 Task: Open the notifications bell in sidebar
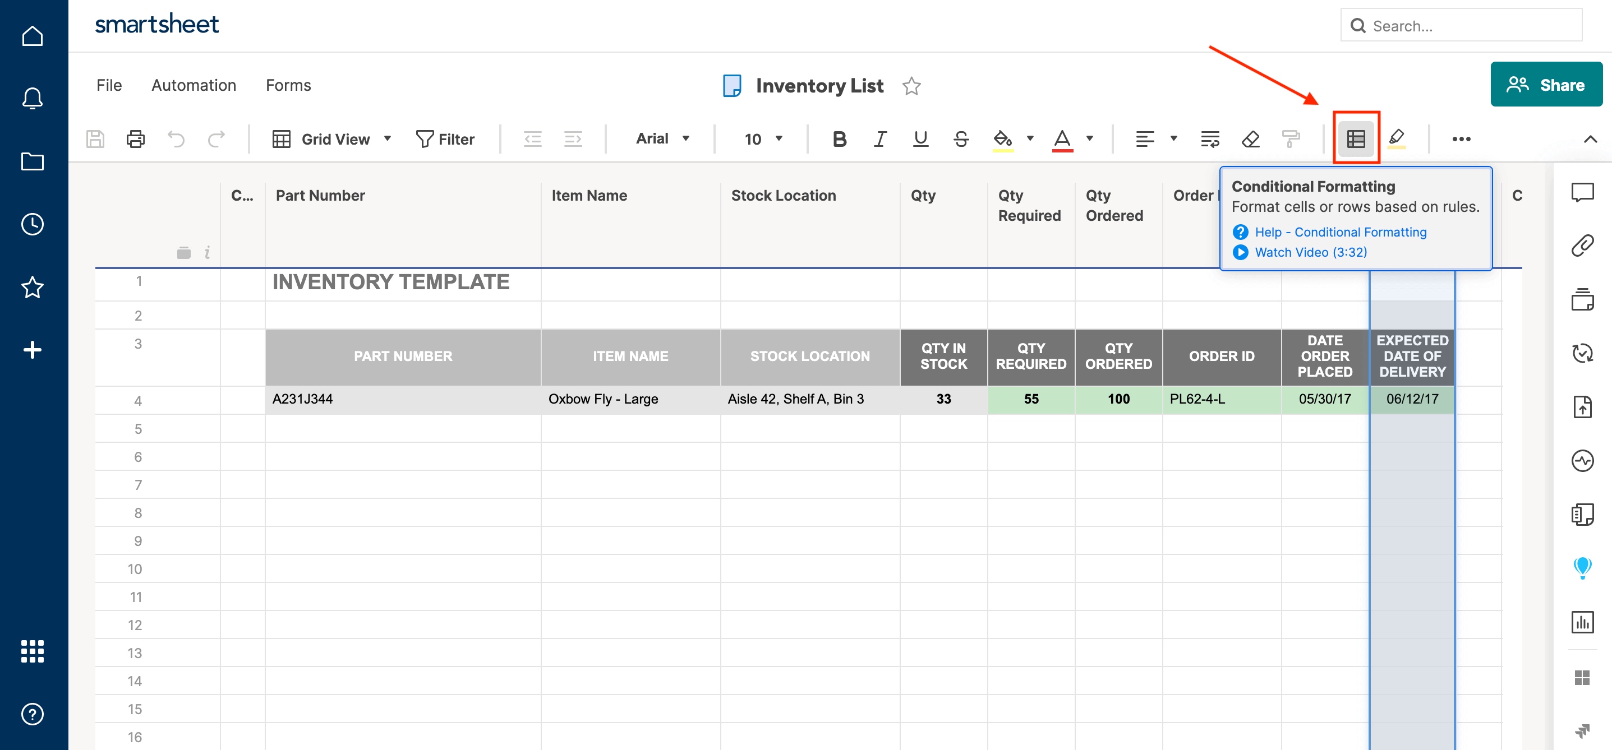[32, 98]
